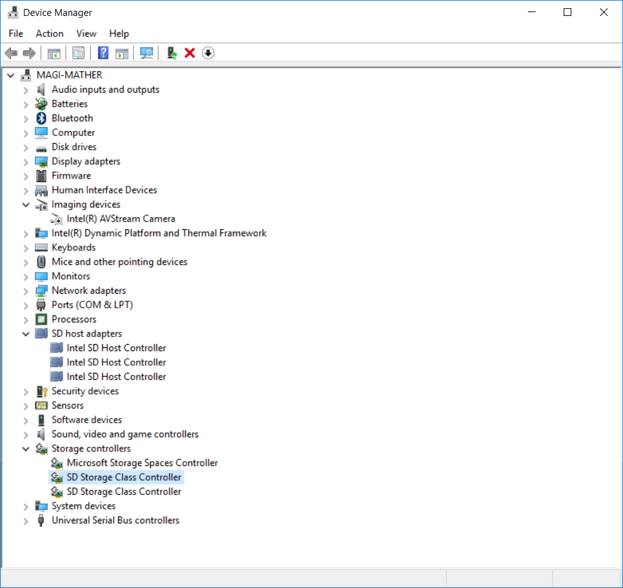The width and height of the screenshot is (623, 588).
Task: Click the Human Interface Devices icon
Action: [41, 190]
